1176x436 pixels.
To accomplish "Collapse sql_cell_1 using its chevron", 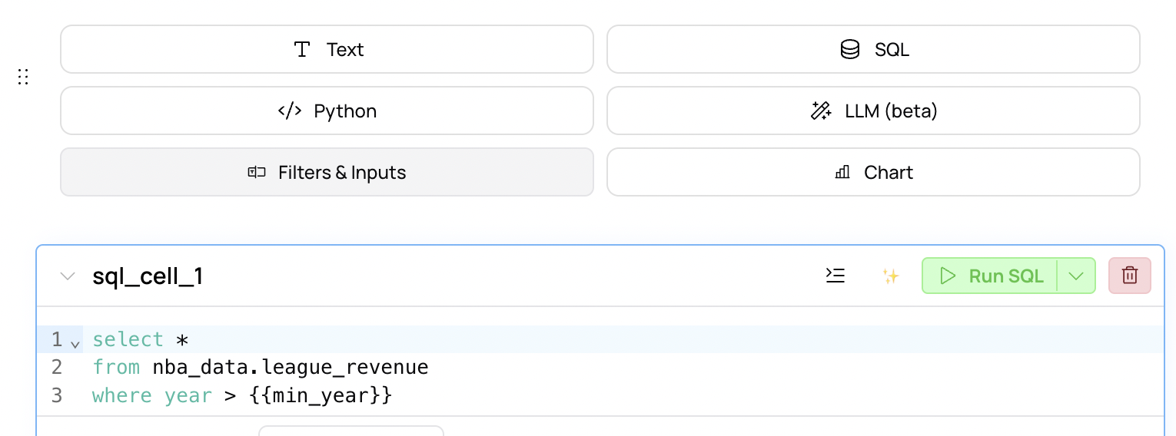I will coord(68,276).
